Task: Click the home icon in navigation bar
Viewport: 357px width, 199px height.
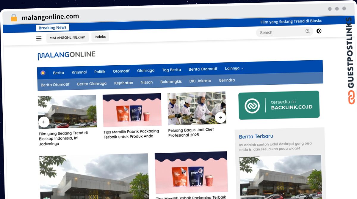Action: pyautogui.click(x=43, y=73)
